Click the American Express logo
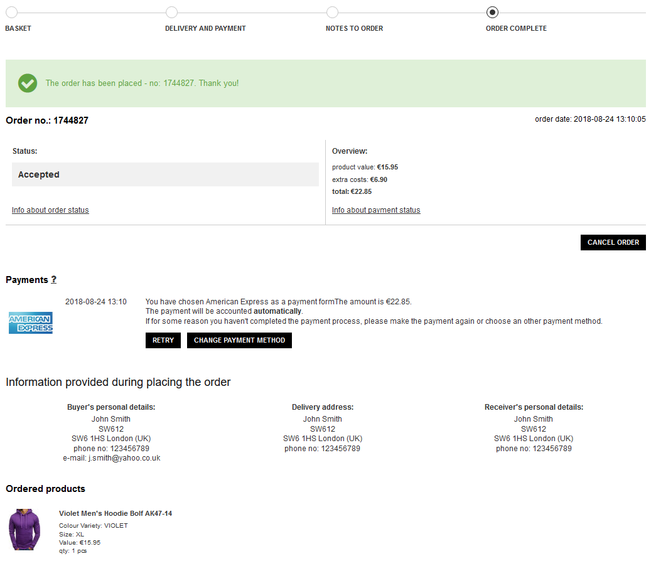Viewport: 656px width, 571px height. (31, 323)
